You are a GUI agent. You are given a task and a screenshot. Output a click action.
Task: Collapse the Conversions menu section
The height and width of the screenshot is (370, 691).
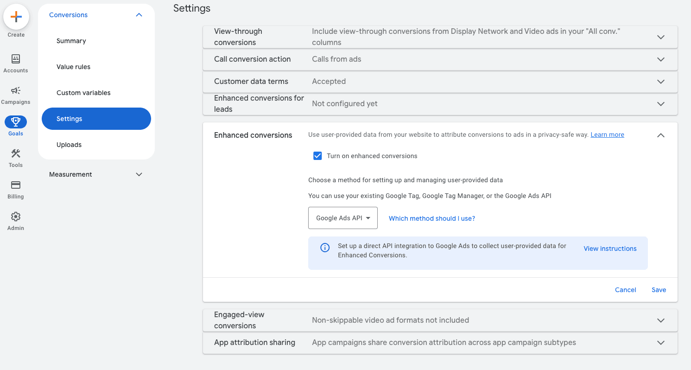(x=139, y=15)
